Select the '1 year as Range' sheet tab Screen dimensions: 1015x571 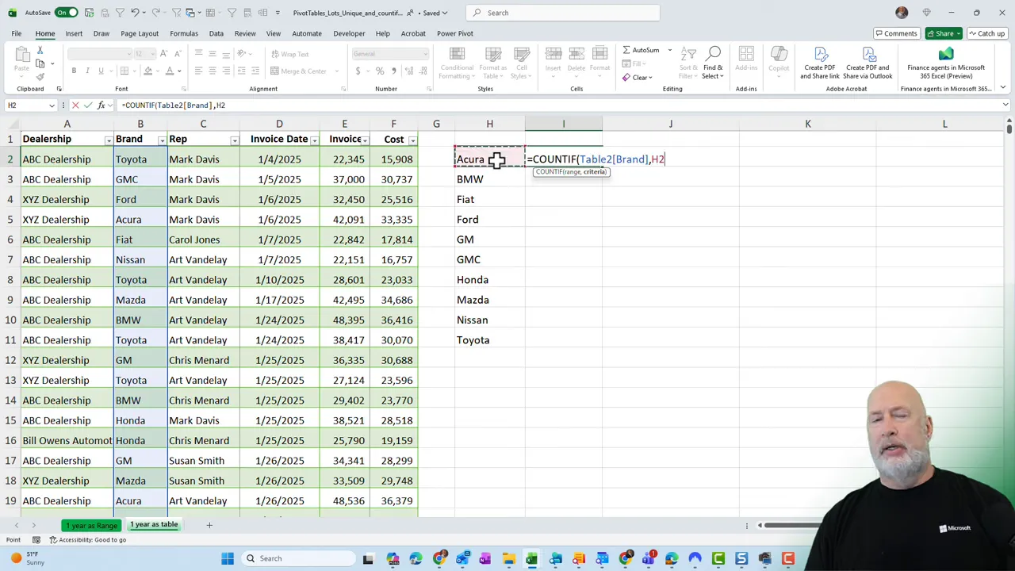click(x=91, y=524)
